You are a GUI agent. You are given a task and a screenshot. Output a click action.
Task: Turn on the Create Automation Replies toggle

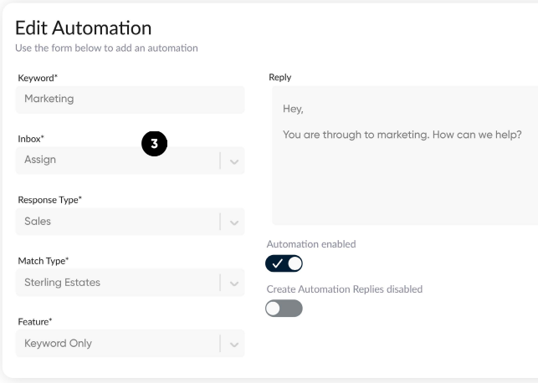[x=284, y=308]
